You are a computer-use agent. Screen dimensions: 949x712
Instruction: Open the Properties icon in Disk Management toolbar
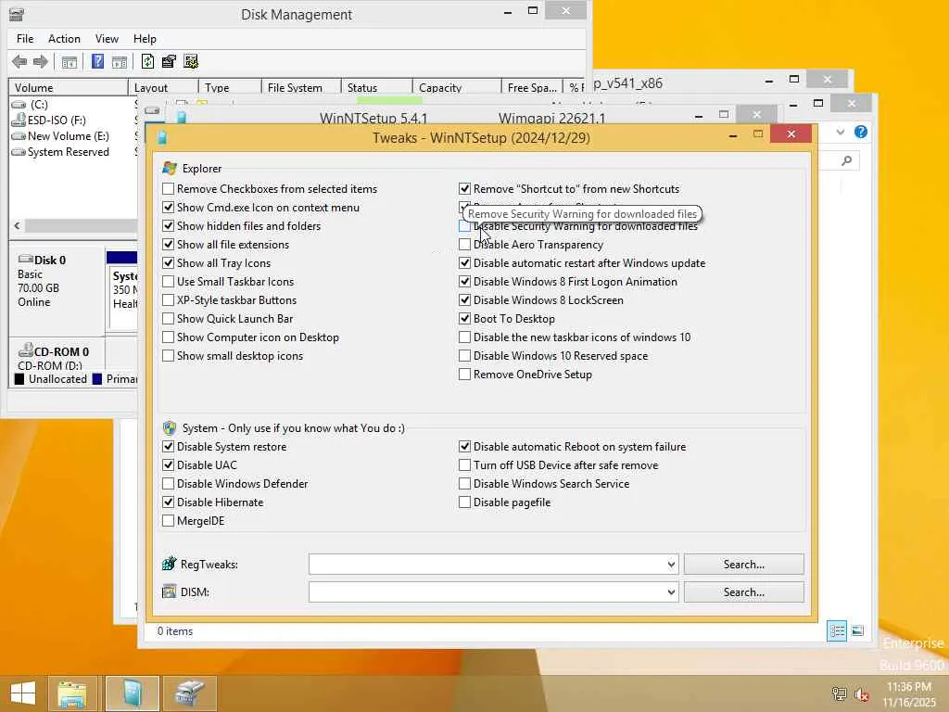(169, 61)
